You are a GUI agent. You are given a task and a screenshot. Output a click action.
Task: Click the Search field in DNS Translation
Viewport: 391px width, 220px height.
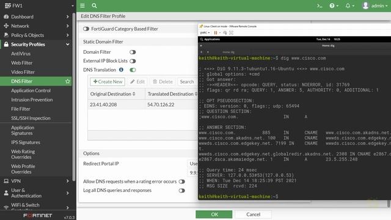[x=188, y=81]
